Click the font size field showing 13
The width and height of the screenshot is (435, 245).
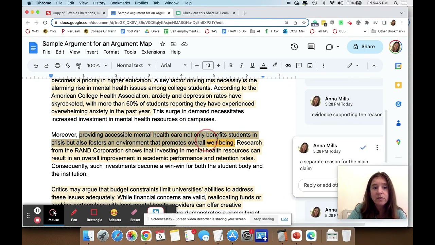coord(208,65)
